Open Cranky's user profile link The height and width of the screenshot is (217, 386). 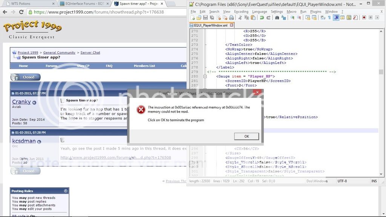click(21, 102)
